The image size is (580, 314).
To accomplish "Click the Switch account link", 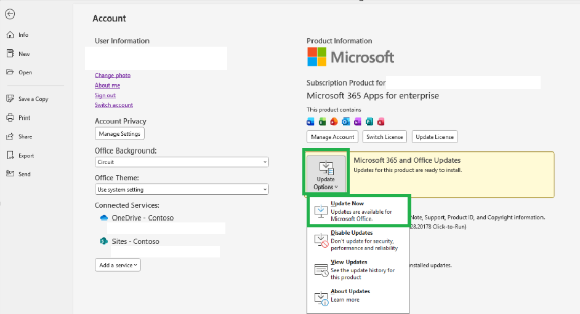I will pyautogui.click(x=113, y=105).
